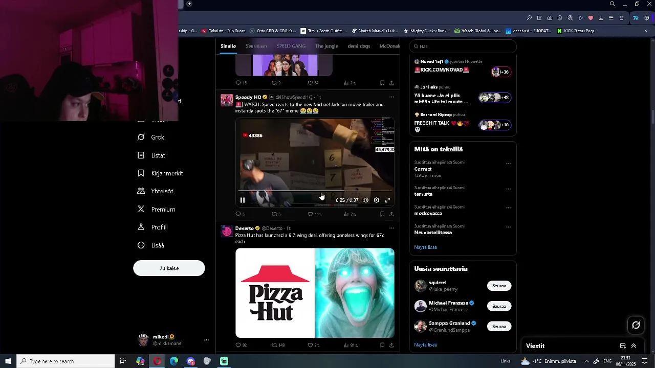Seek on the video progress bar
Viewport: 655px width, 368px height.
pos(315,191)
